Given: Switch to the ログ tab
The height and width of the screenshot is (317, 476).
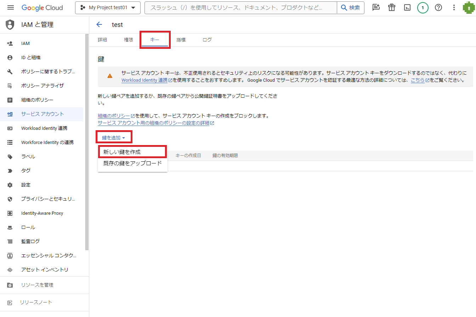Looking at the screenshot, I should tap(207, 40).
